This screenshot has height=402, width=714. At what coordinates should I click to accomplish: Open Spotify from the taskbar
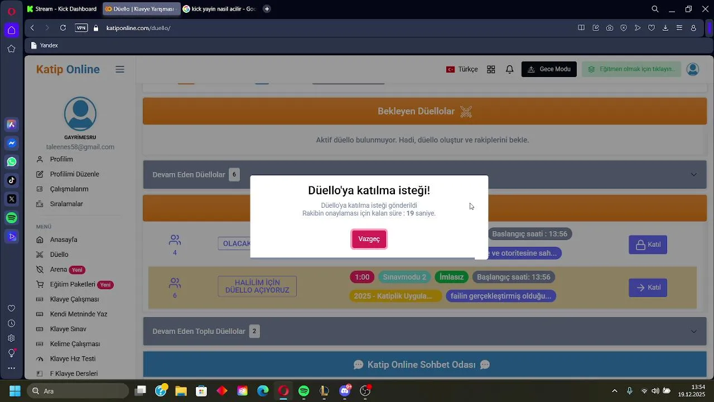[303, 391]
